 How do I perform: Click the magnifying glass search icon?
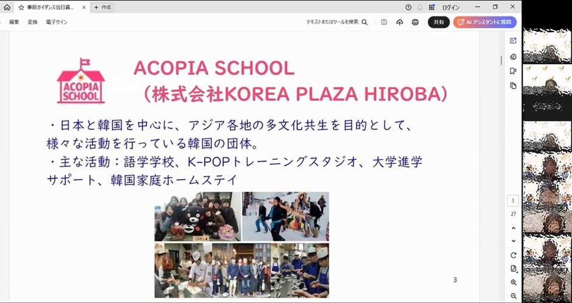point(364,22)
